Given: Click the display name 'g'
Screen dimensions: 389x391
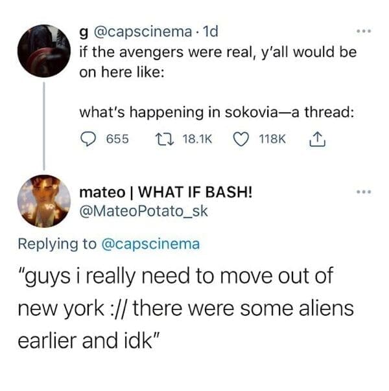Looking at the screenshot, I should click(x=84, y=33).
